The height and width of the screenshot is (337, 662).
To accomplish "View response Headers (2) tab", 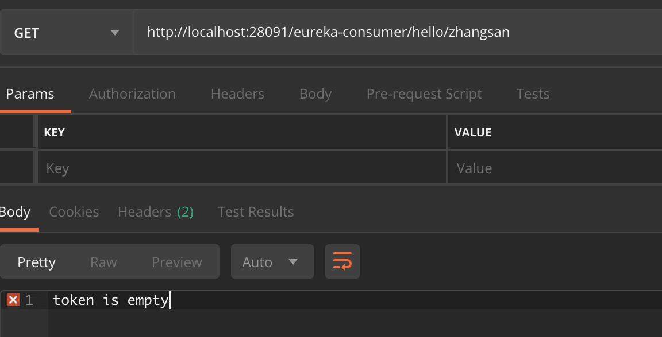I will coord(156,212).
